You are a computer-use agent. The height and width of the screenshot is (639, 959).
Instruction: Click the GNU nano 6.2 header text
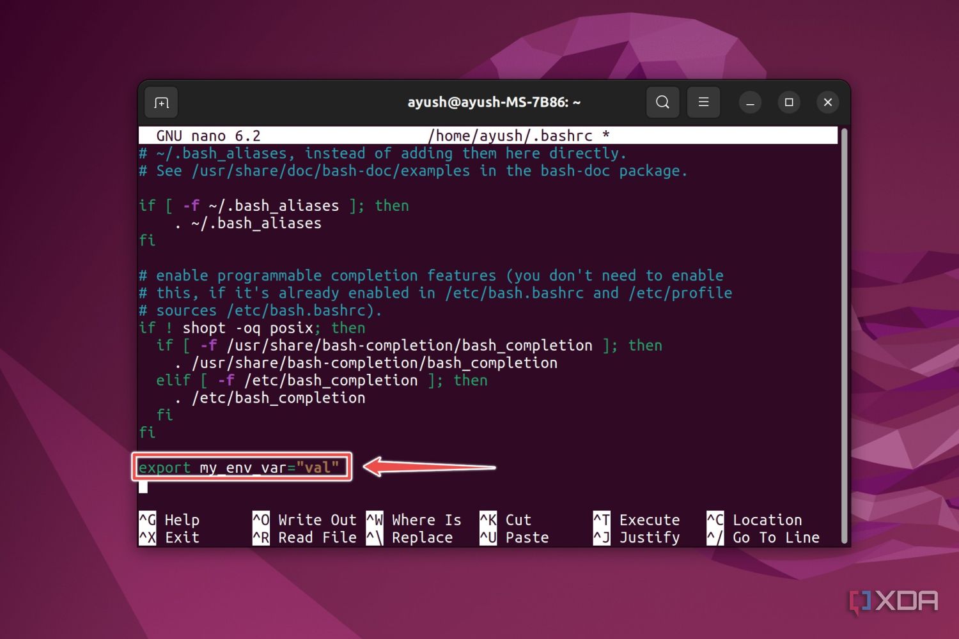pos(208,136)
